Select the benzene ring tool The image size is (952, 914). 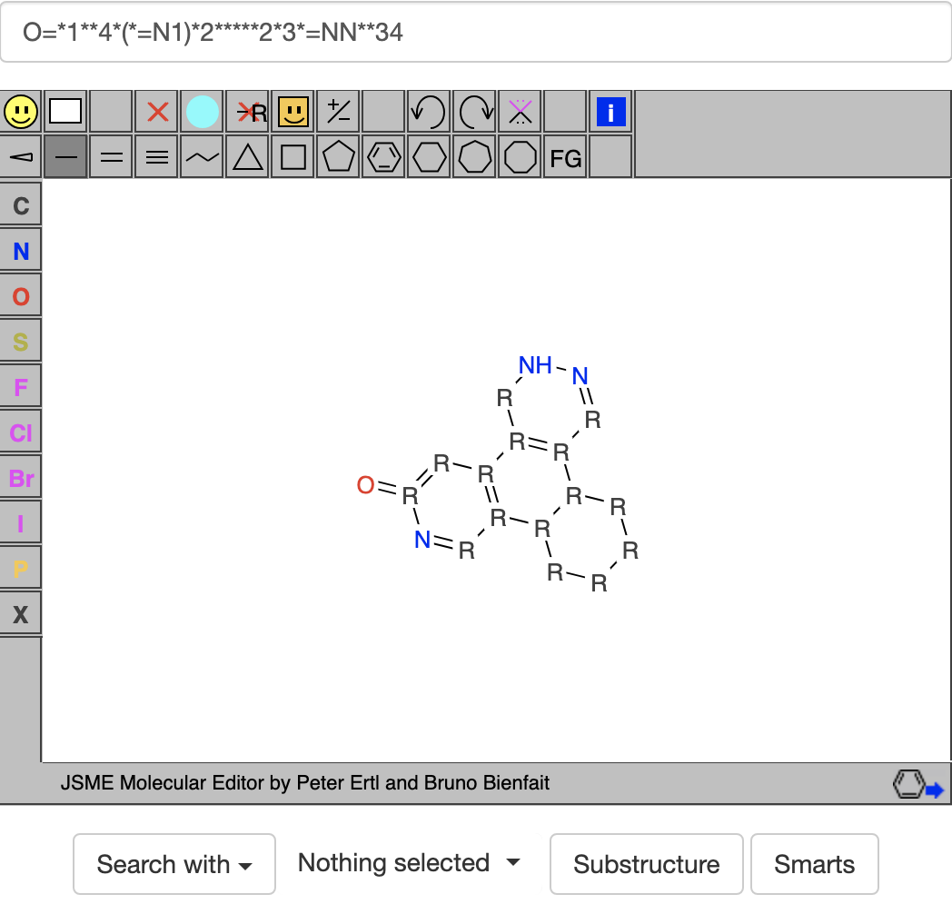pos(383,157)
